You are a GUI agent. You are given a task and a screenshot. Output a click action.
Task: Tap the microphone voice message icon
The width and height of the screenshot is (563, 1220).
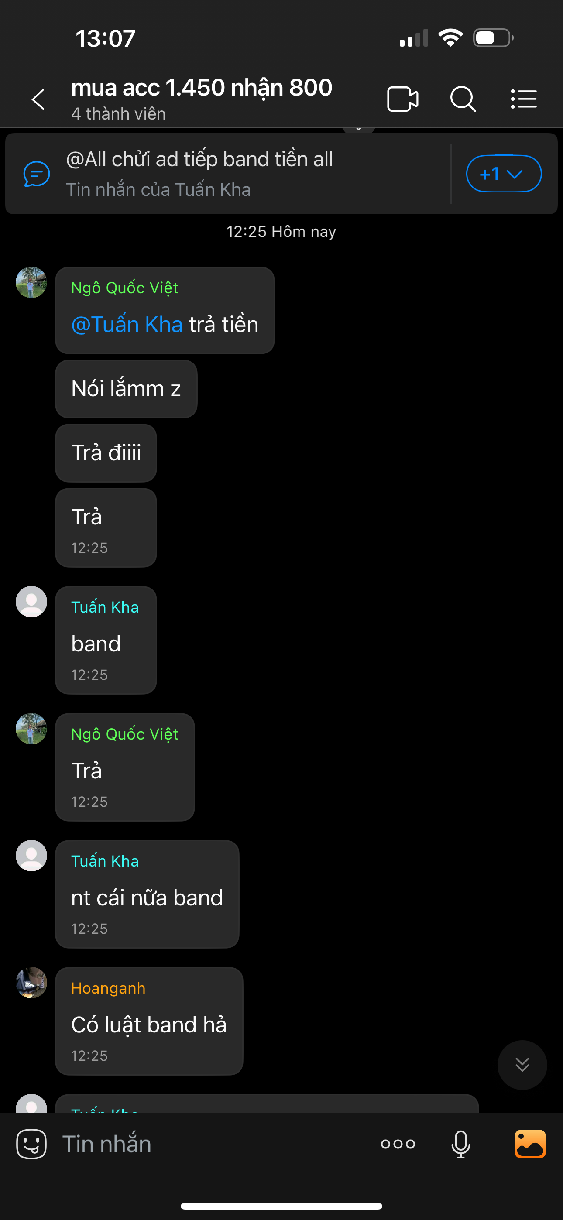coord(460,1144)
